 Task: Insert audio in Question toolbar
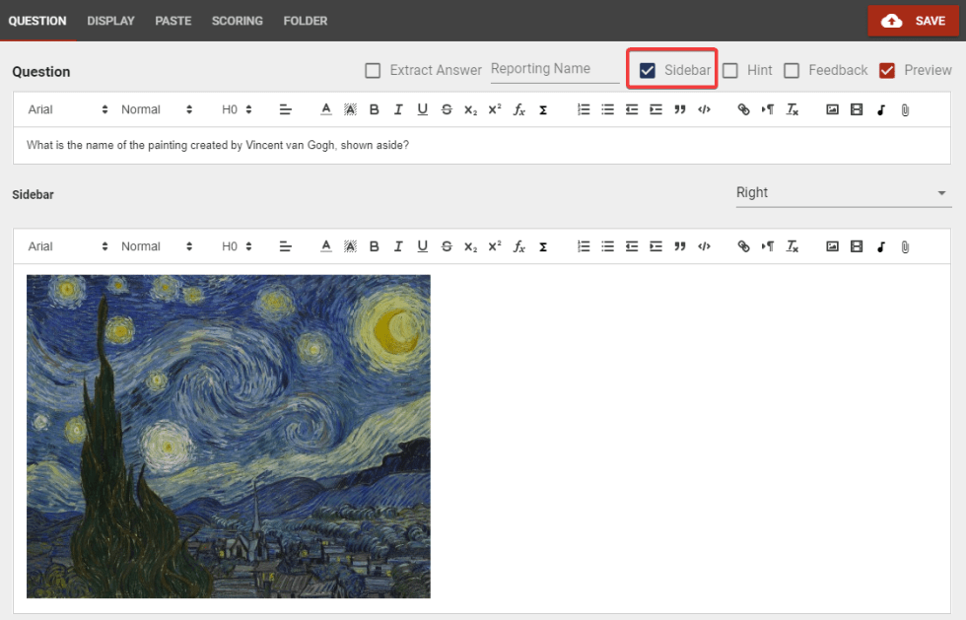pos(881,109)
